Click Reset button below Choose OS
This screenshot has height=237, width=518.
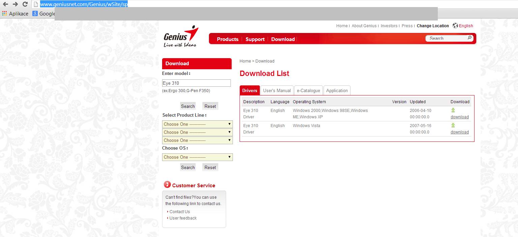click(x=210, y=167)
